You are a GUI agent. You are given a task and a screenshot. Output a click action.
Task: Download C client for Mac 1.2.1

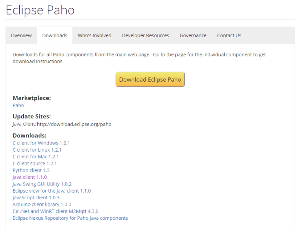click(36, 157)
